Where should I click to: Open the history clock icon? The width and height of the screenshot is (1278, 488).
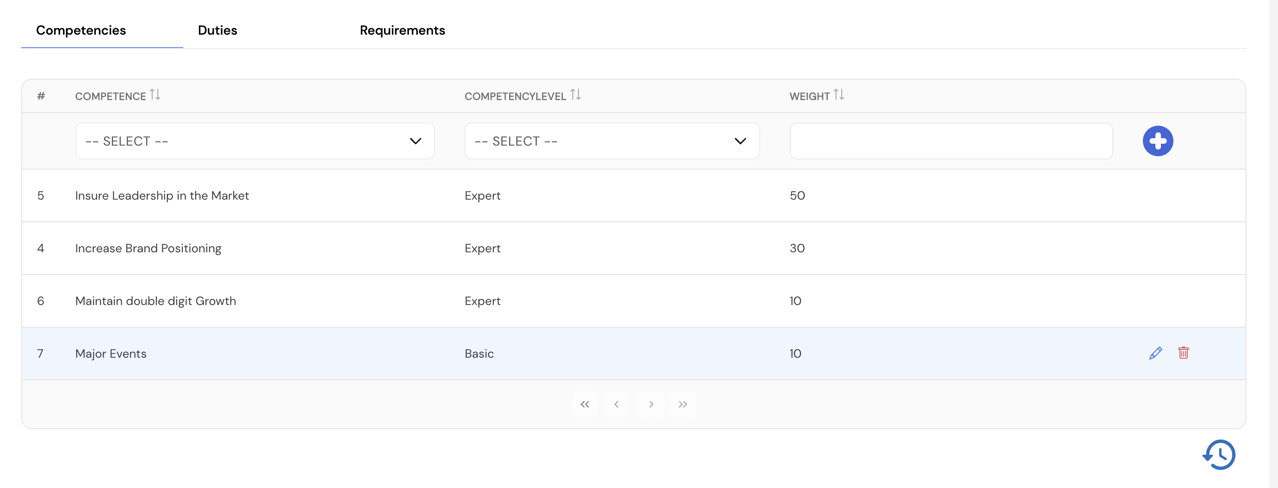point(1219,454)
